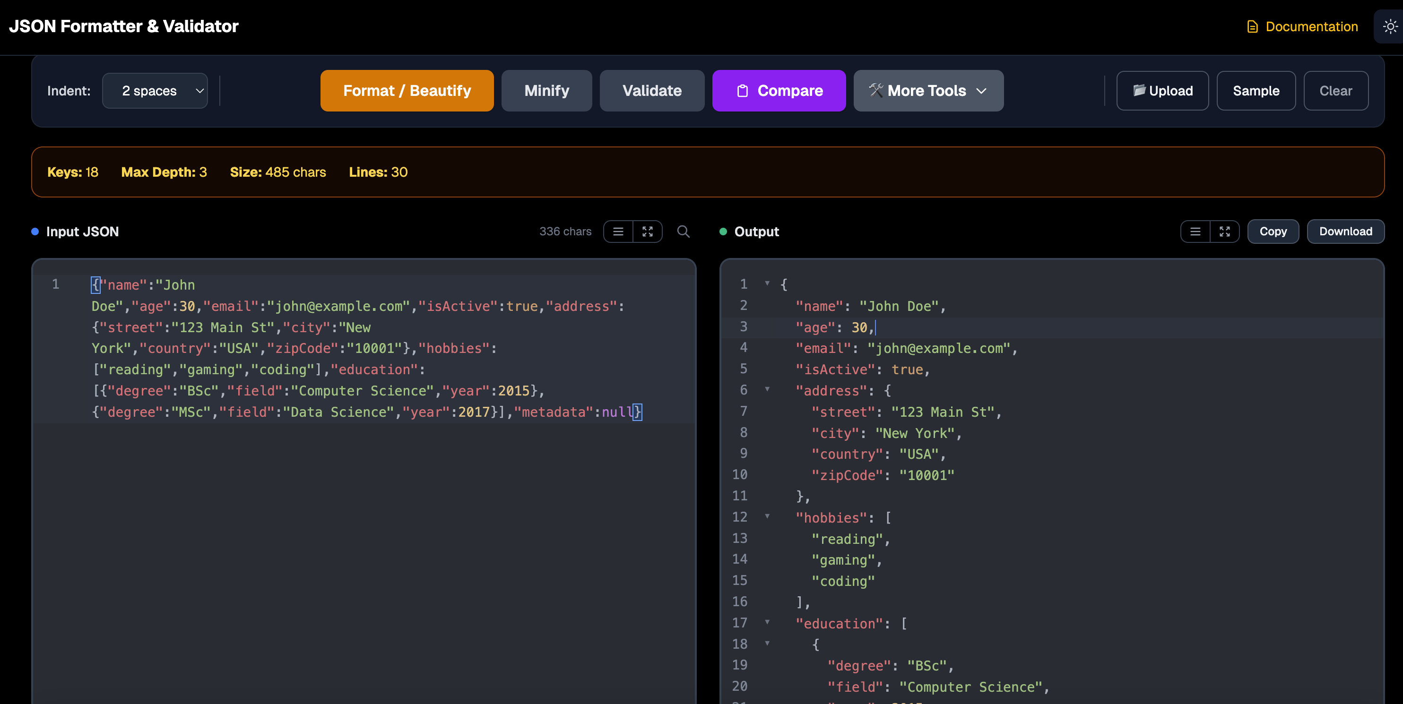Expand the Output panel to fullscreen
The width and height of the screenshot is (1403, 704).
[x=1224, y=231]
